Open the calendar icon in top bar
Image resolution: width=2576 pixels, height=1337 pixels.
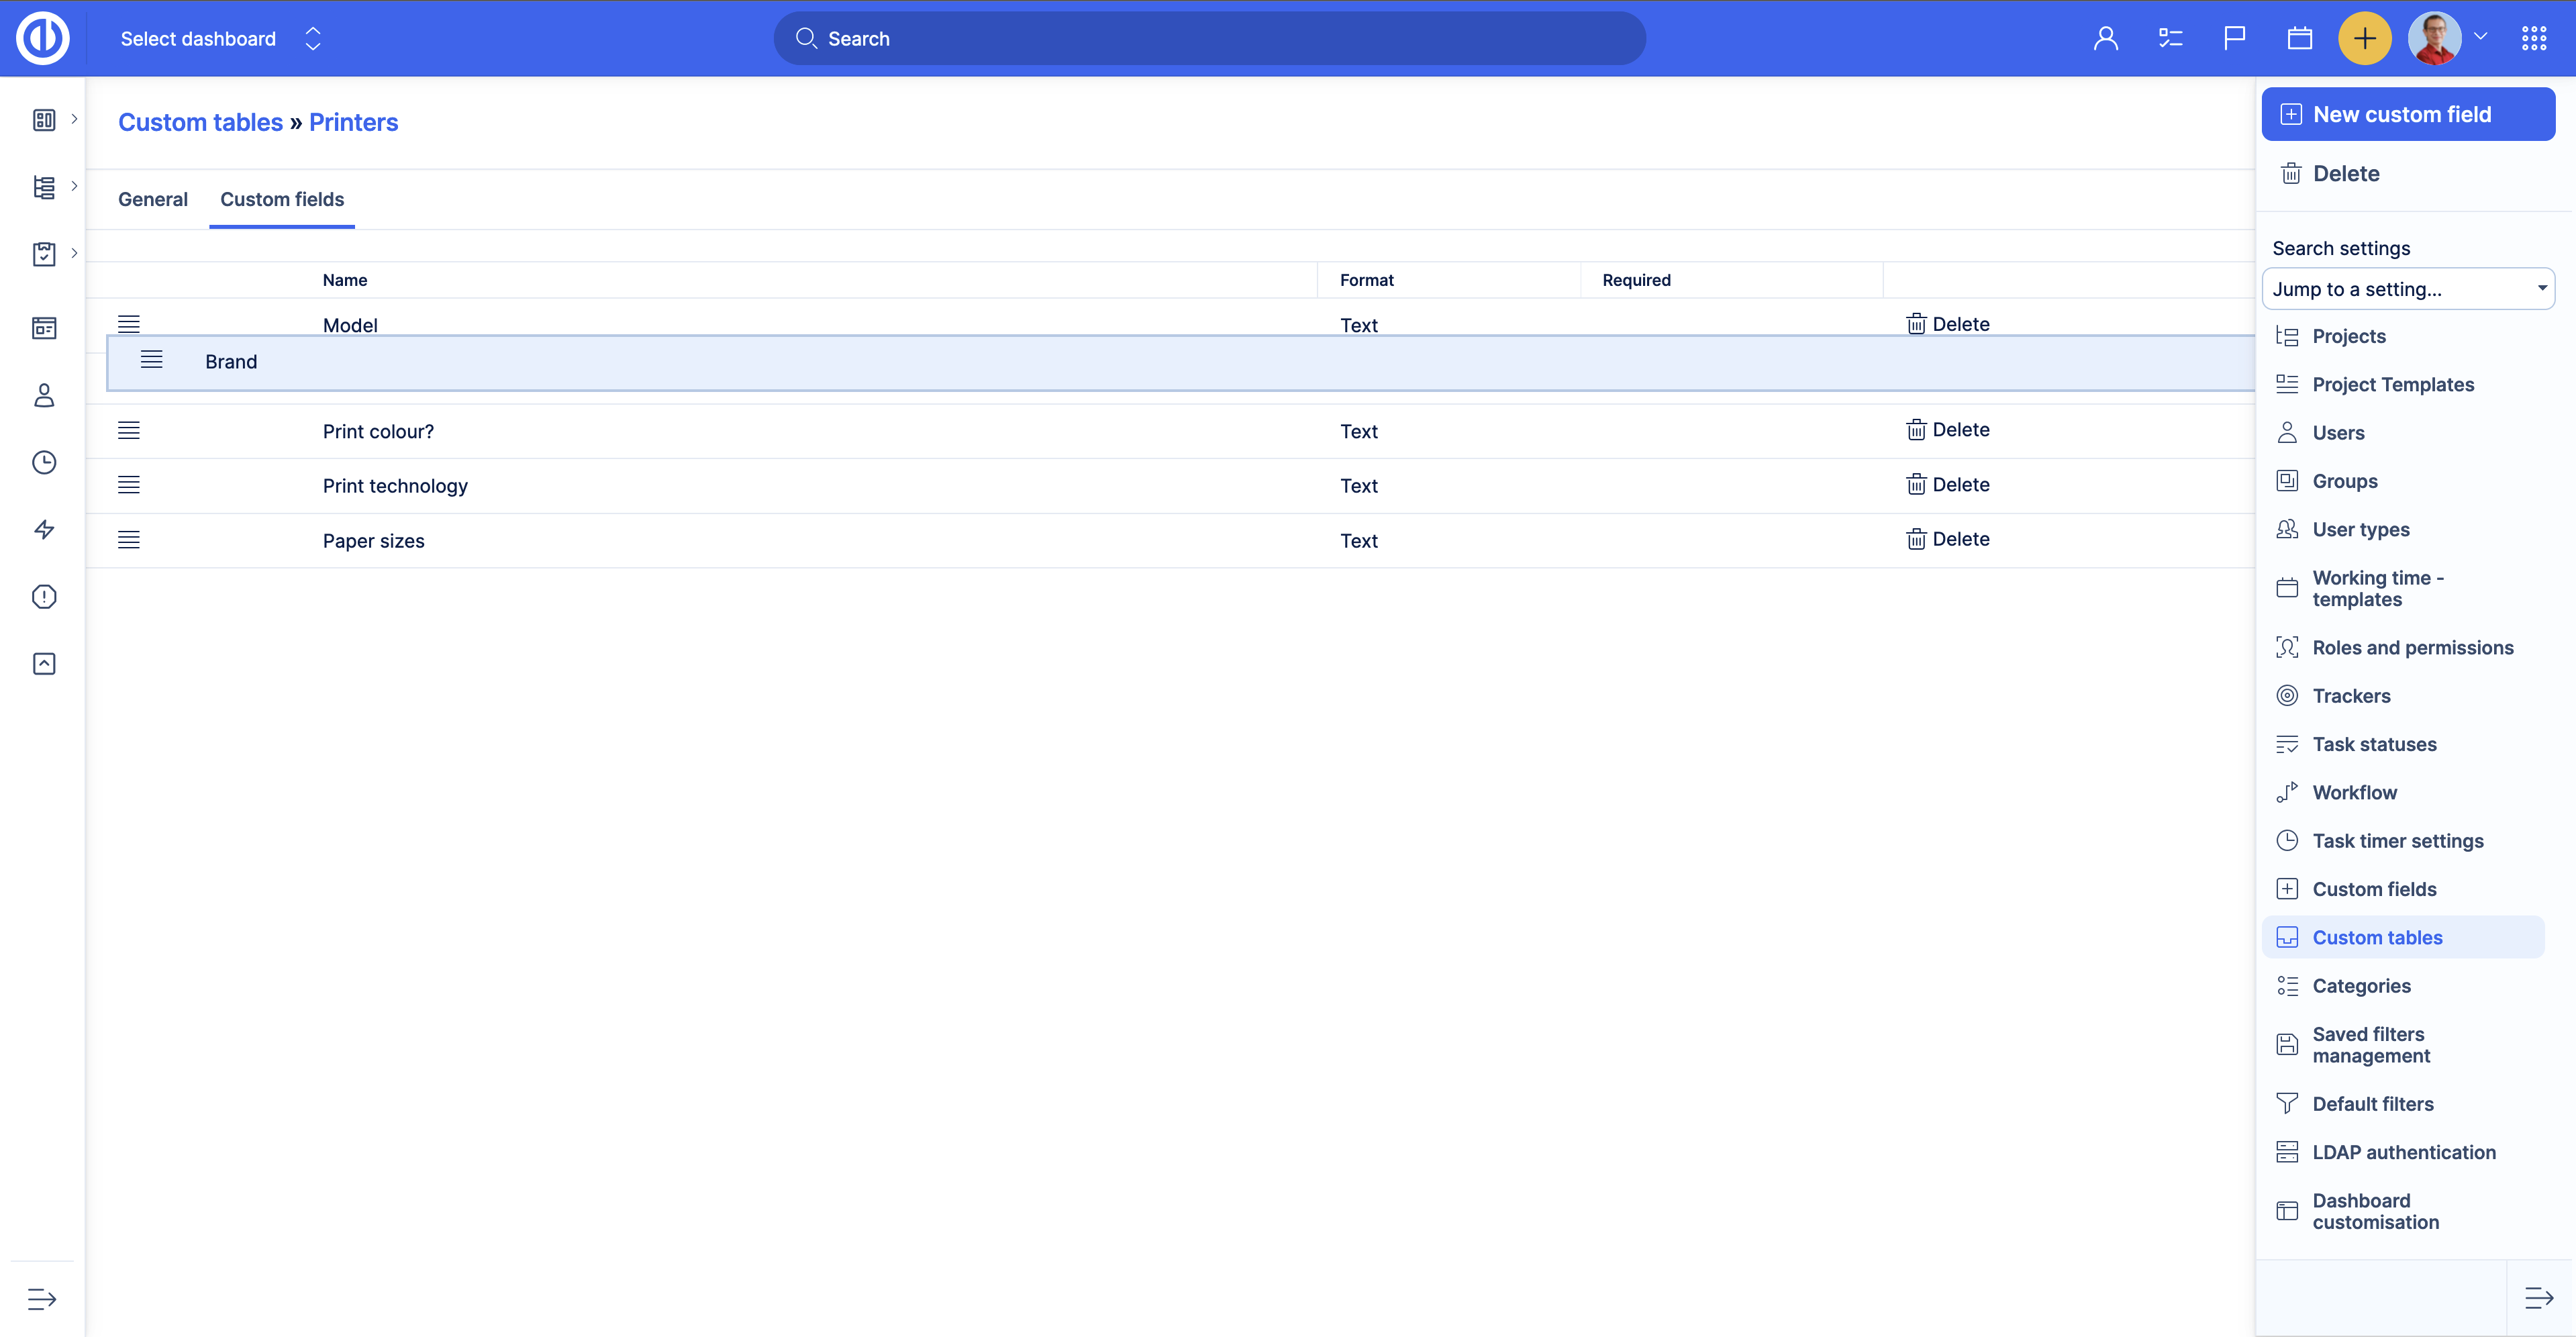tap(2299, 39)
